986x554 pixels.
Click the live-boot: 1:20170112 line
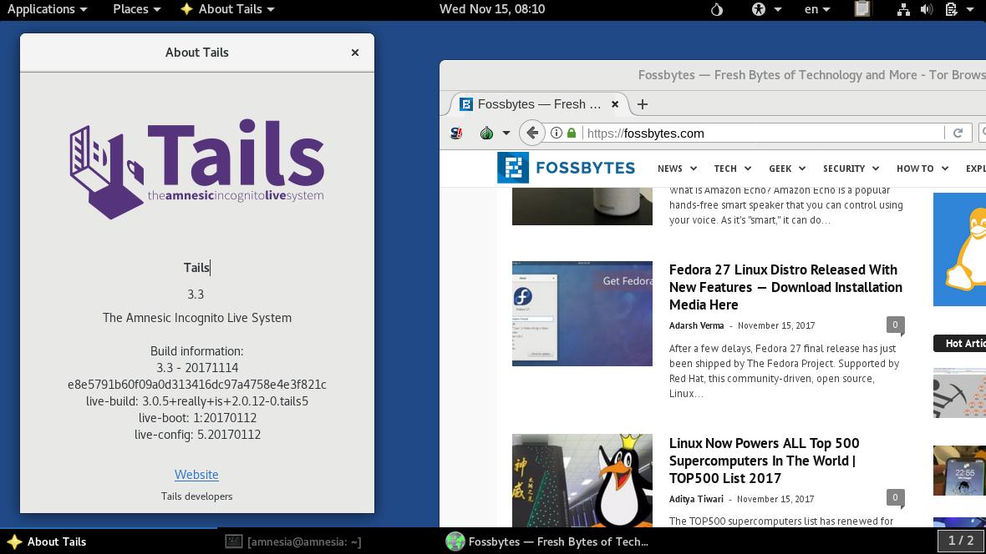[197, 418]
